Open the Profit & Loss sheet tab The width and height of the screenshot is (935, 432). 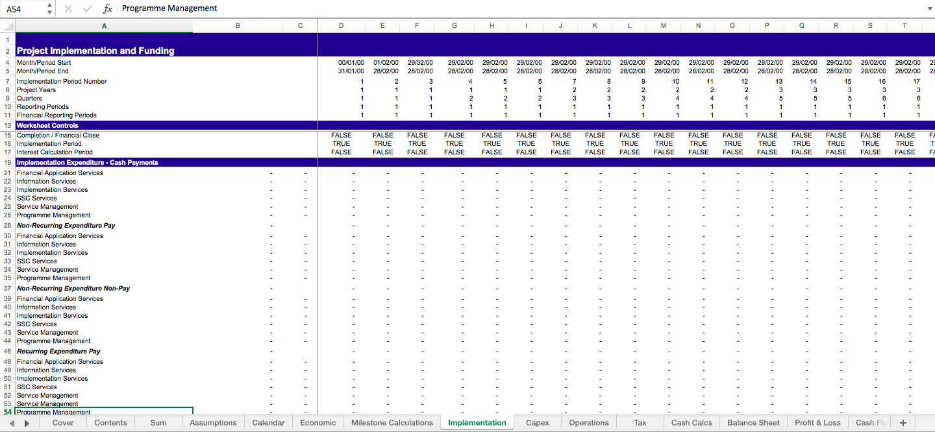tap(817, 423)
